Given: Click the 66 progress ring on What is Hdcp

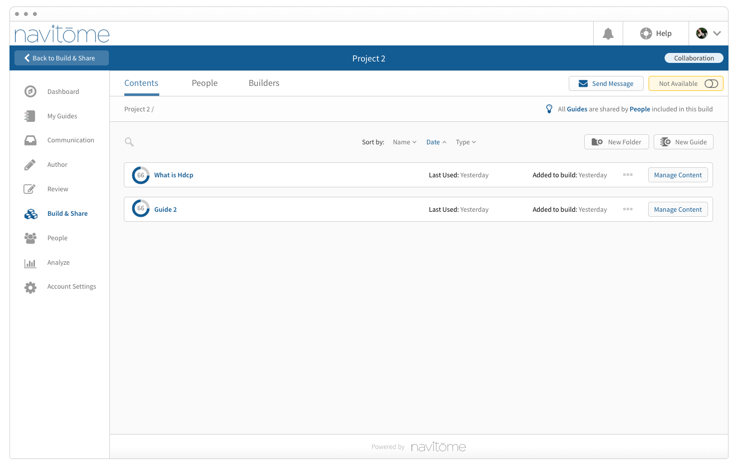Looking at the screenshot, I should click(141, 175).
